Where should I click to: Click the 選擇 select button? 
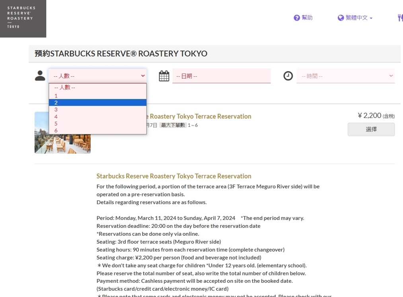point(371,129)
